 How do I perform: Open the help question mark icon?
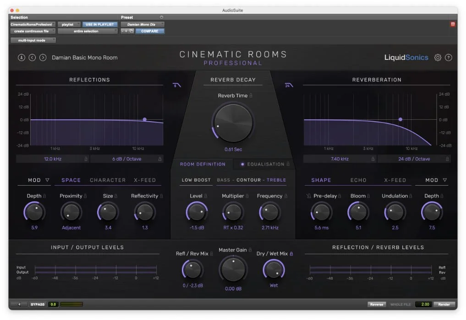tap(449, 58)
